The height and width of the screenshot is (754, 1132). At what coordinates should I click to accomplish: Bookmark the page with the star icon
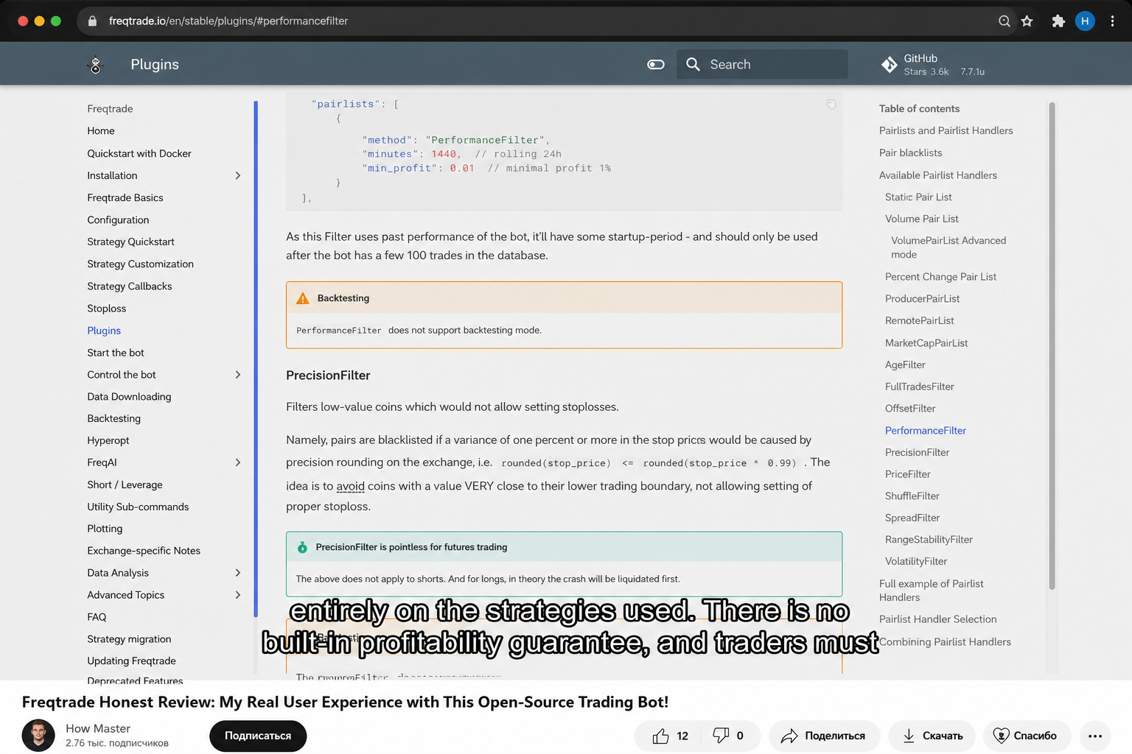coord(1027,21)
